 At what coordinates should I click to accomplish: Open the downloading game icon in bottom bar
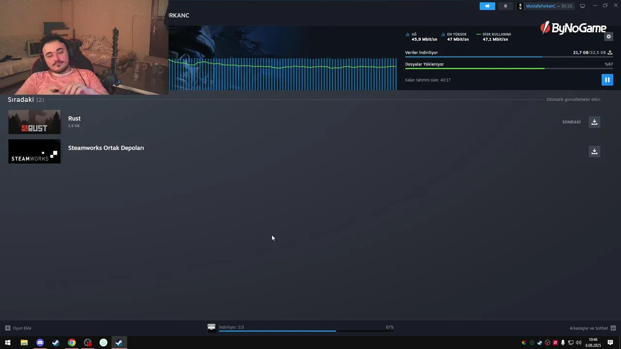[212, 328]
